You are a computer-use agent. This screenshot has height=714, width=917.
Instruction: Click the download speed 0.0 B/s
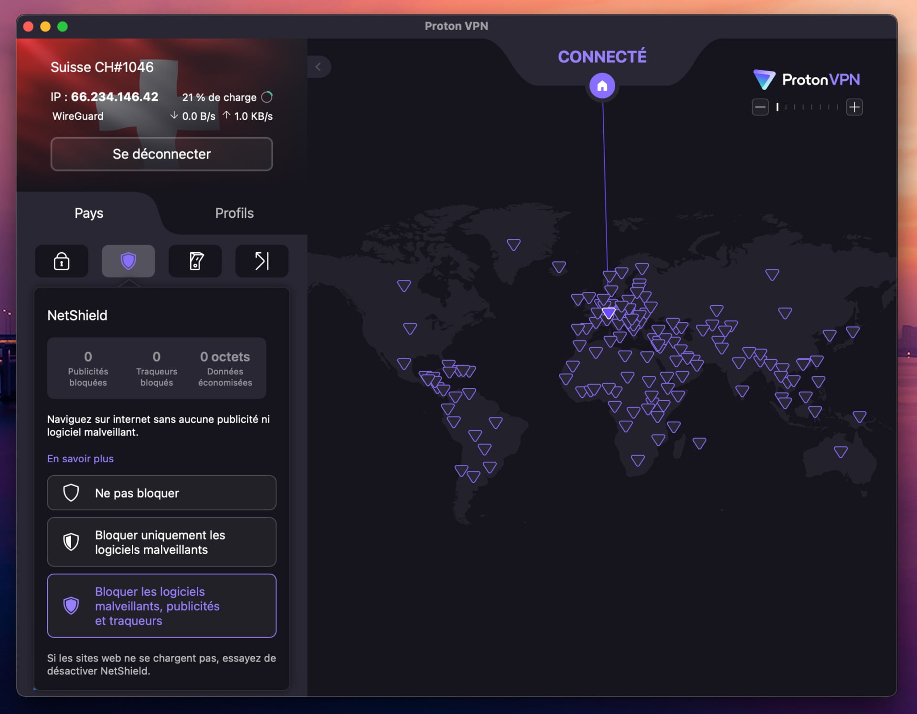point(193,116)
